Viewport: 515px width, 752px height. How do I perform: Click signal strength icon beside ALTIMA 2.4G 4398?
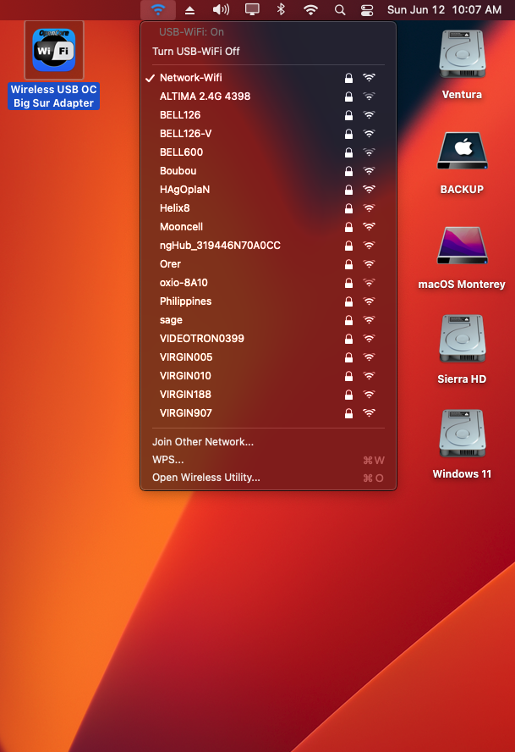click(x=369, y=97)
